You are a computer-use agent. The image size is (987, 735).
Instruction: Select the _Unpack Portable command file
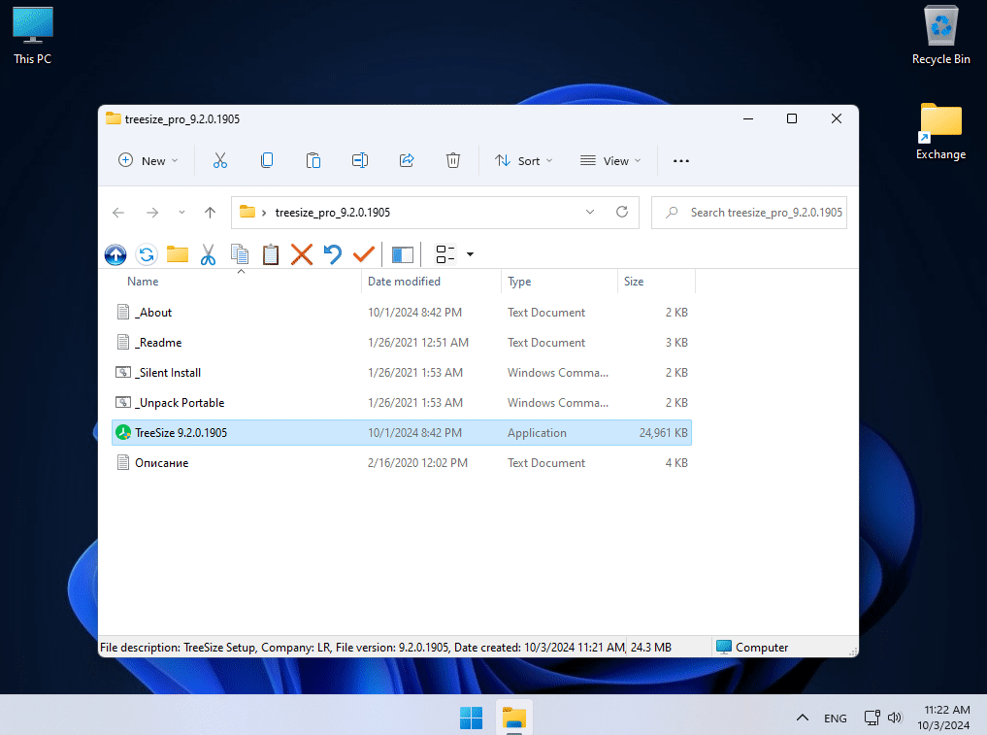coord(401,403)
